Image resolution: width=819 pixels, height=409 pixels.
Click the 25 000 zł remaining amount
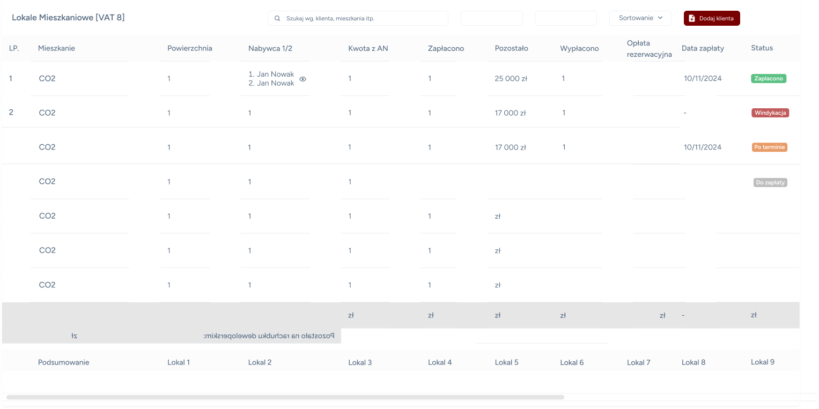[511, 78]
